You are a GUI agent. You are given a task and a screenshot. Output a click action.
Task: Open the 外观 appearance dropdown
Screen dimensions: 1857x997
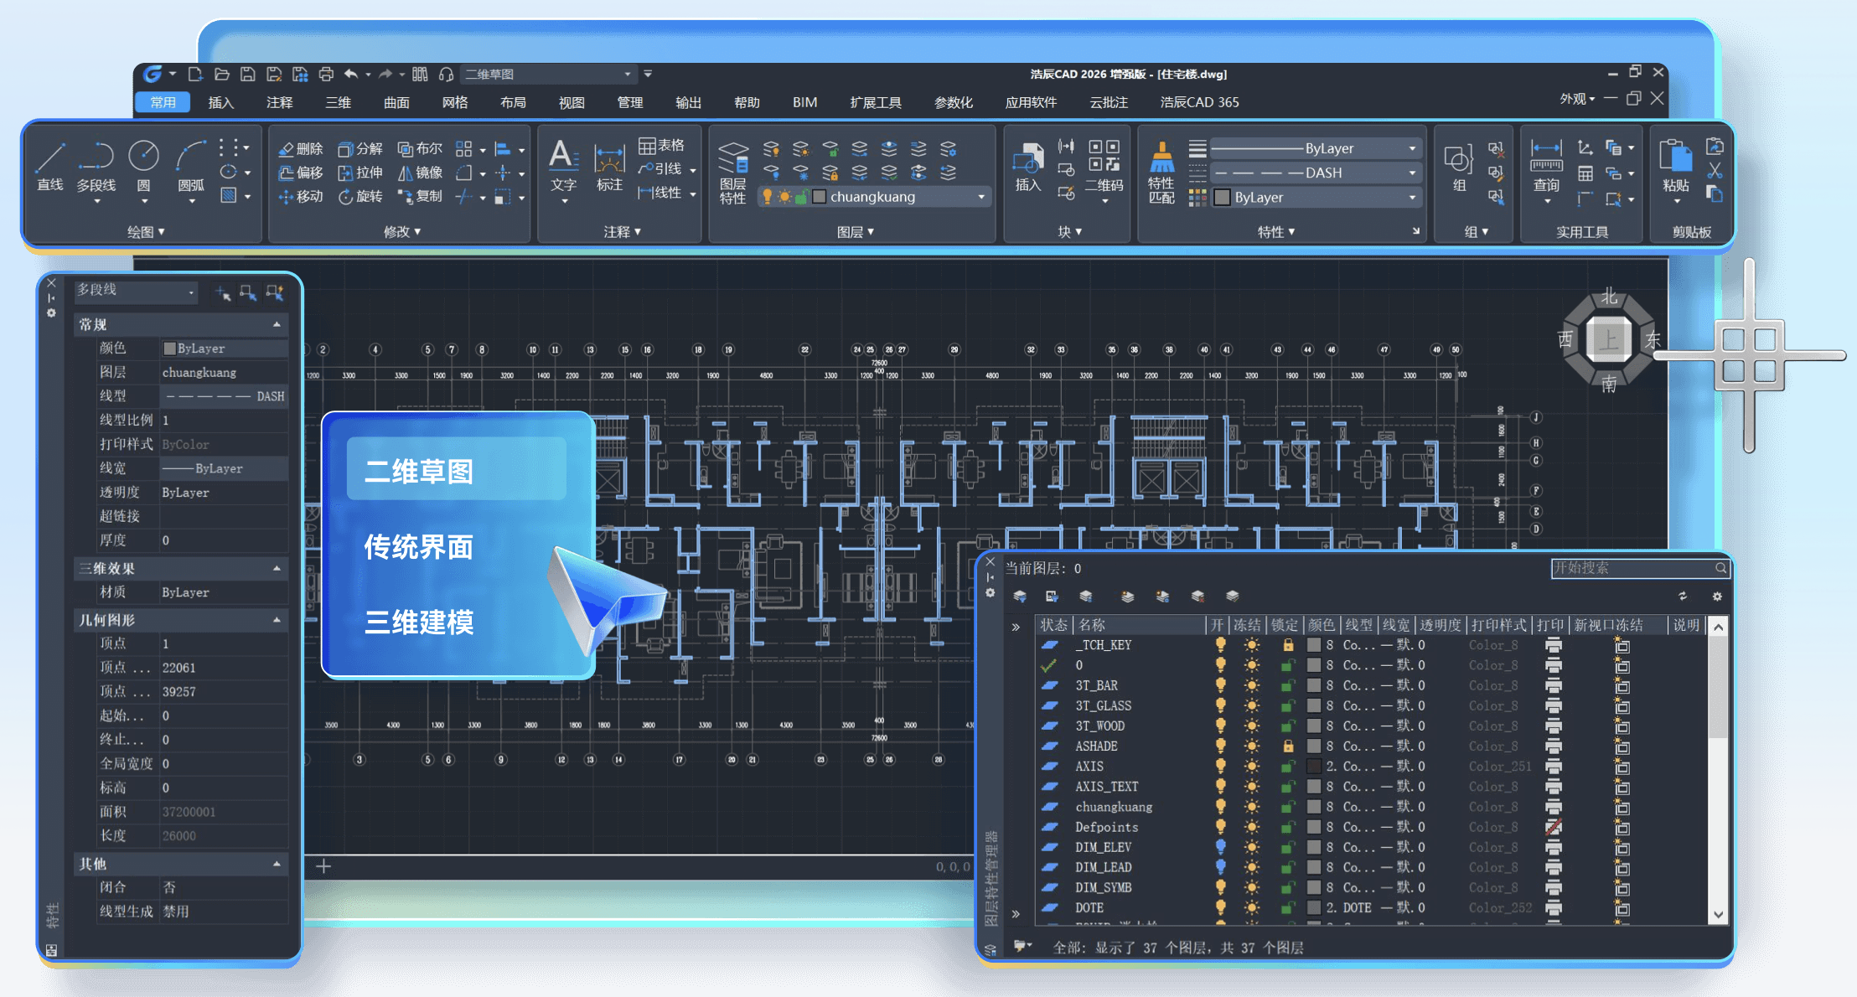coord(1577,99)
